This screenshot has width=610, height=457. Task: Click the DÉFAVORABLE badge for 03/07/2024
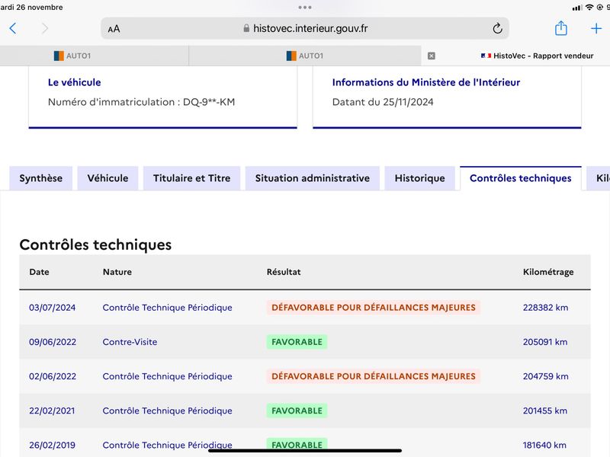(374, 308)
